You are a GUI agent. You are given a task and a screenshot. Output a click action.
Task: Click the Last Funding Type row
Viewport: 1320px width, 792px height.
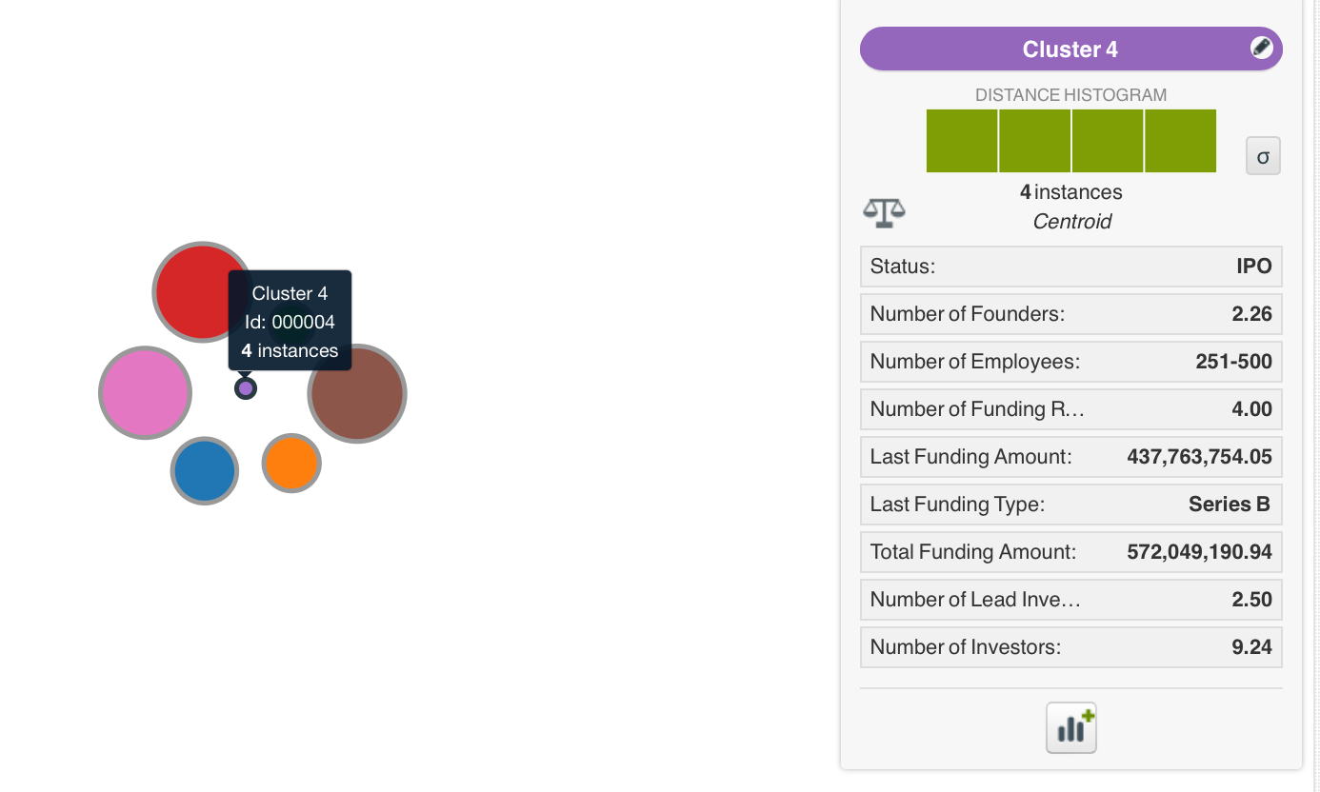click(x=1070, y=505)
